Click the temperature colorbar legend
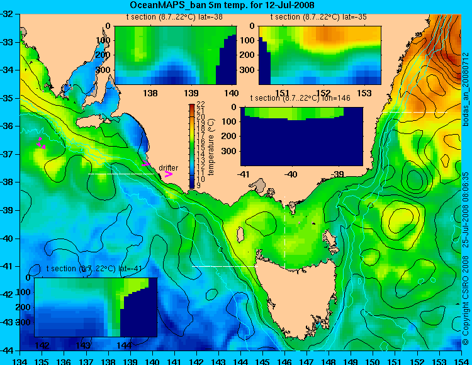This screenshot has height=365, width=472. (x=192, y=147)
